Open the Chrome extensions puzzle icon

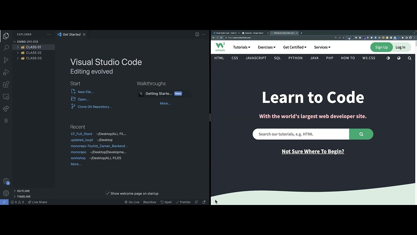403,38
